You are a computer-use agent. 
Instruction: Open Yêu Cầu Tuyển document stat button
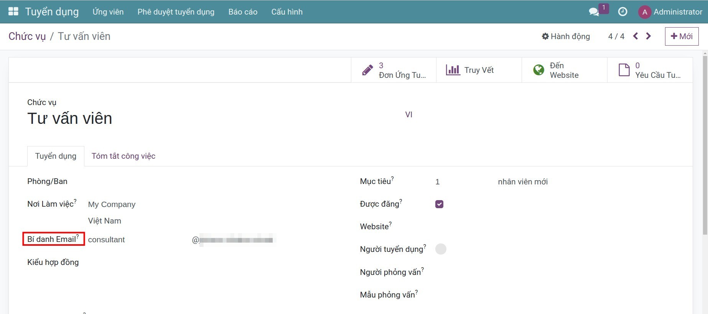(650, 70)
